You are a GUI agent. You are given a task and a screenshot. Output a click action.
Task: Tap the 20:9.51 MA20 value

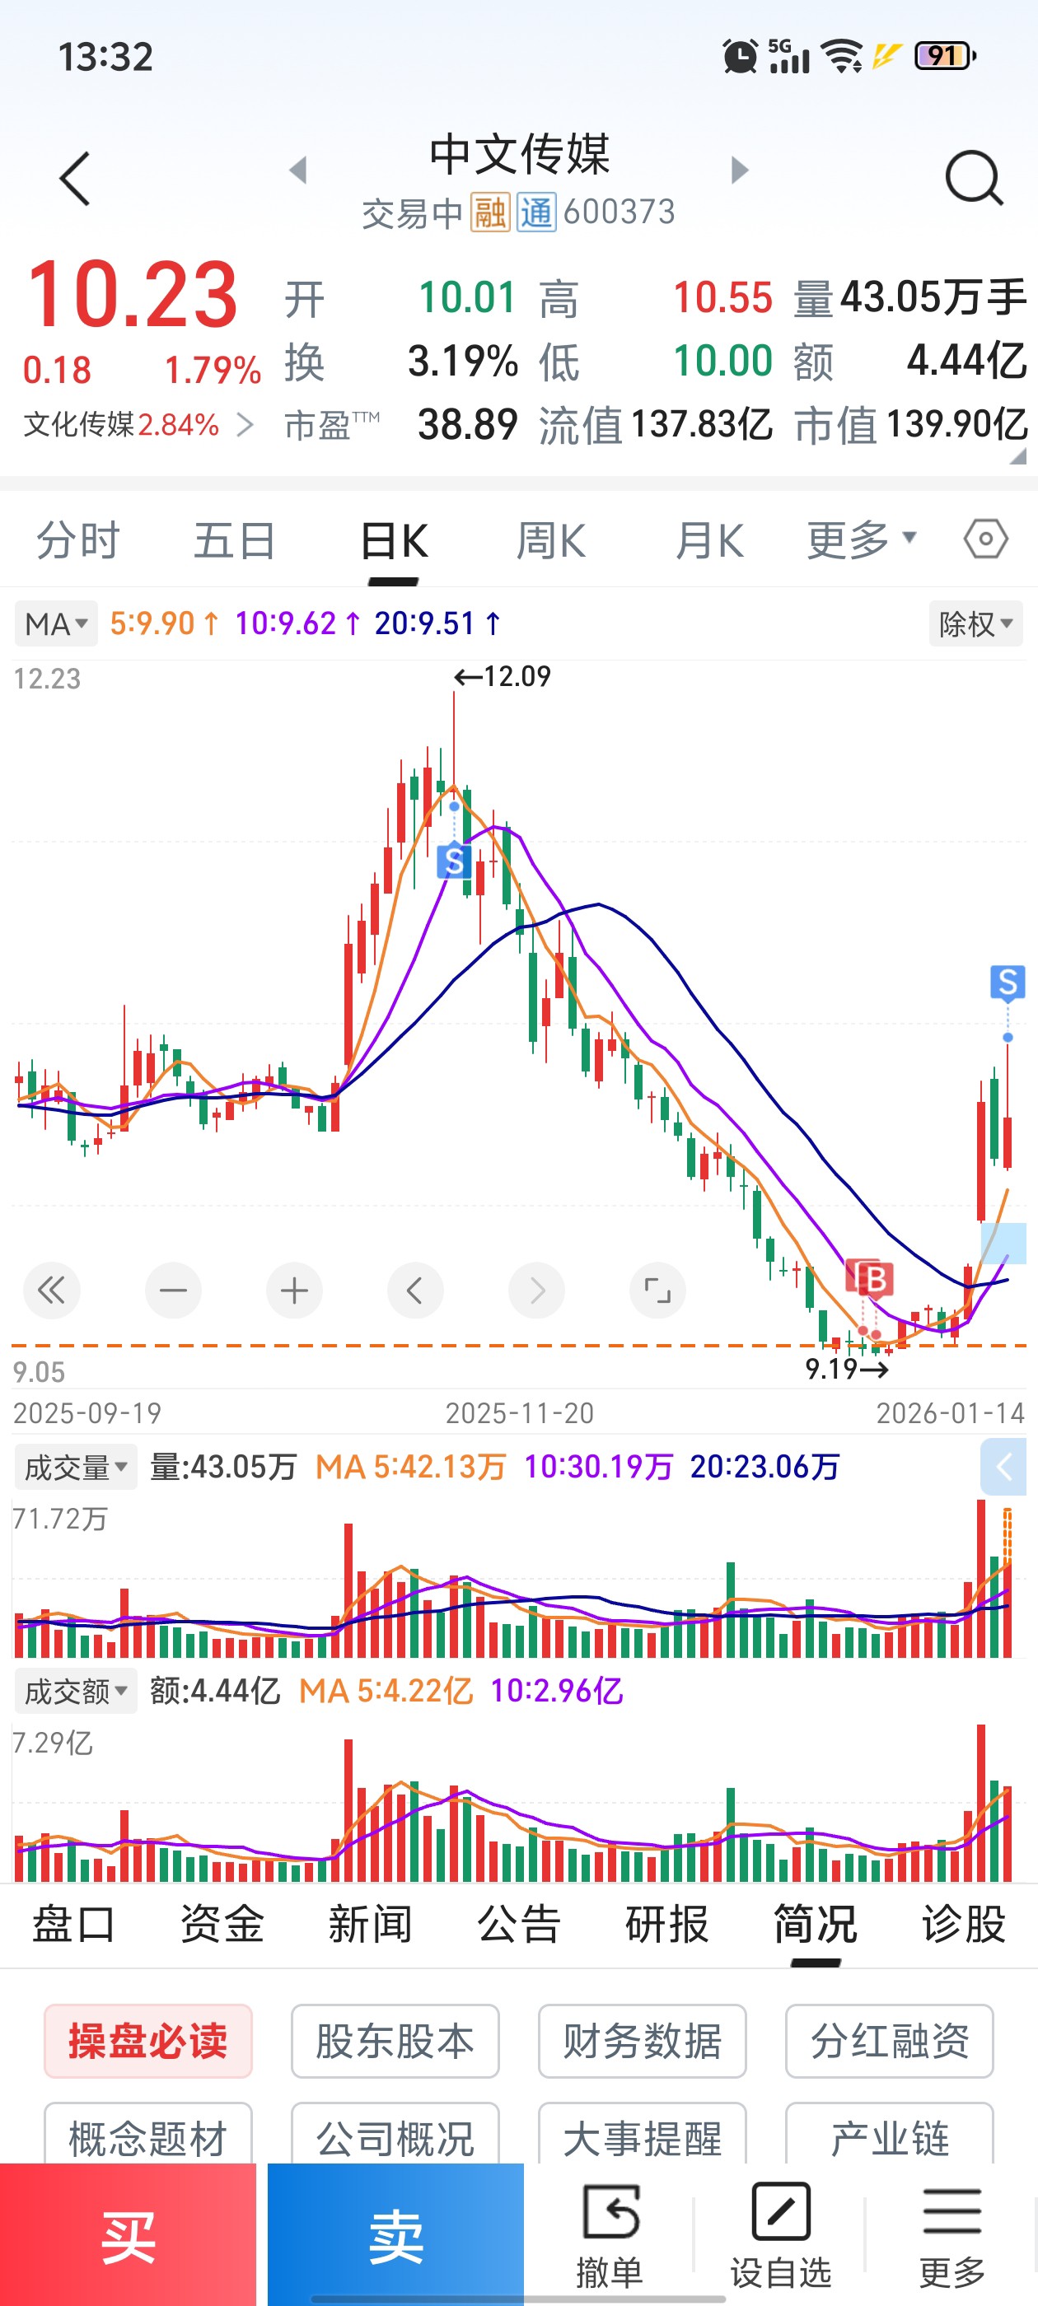point(438,623)
